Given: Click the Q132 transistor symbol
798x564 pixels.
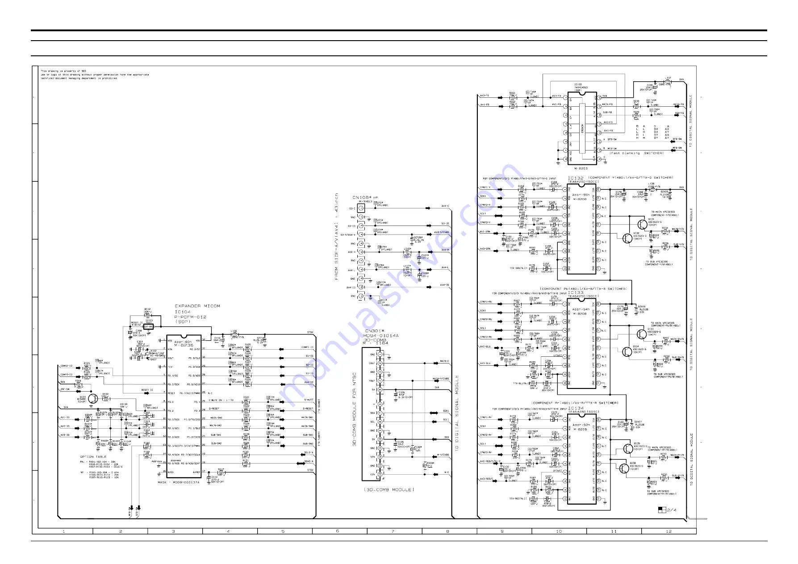Looking at the screenshot, I should 628,238.
